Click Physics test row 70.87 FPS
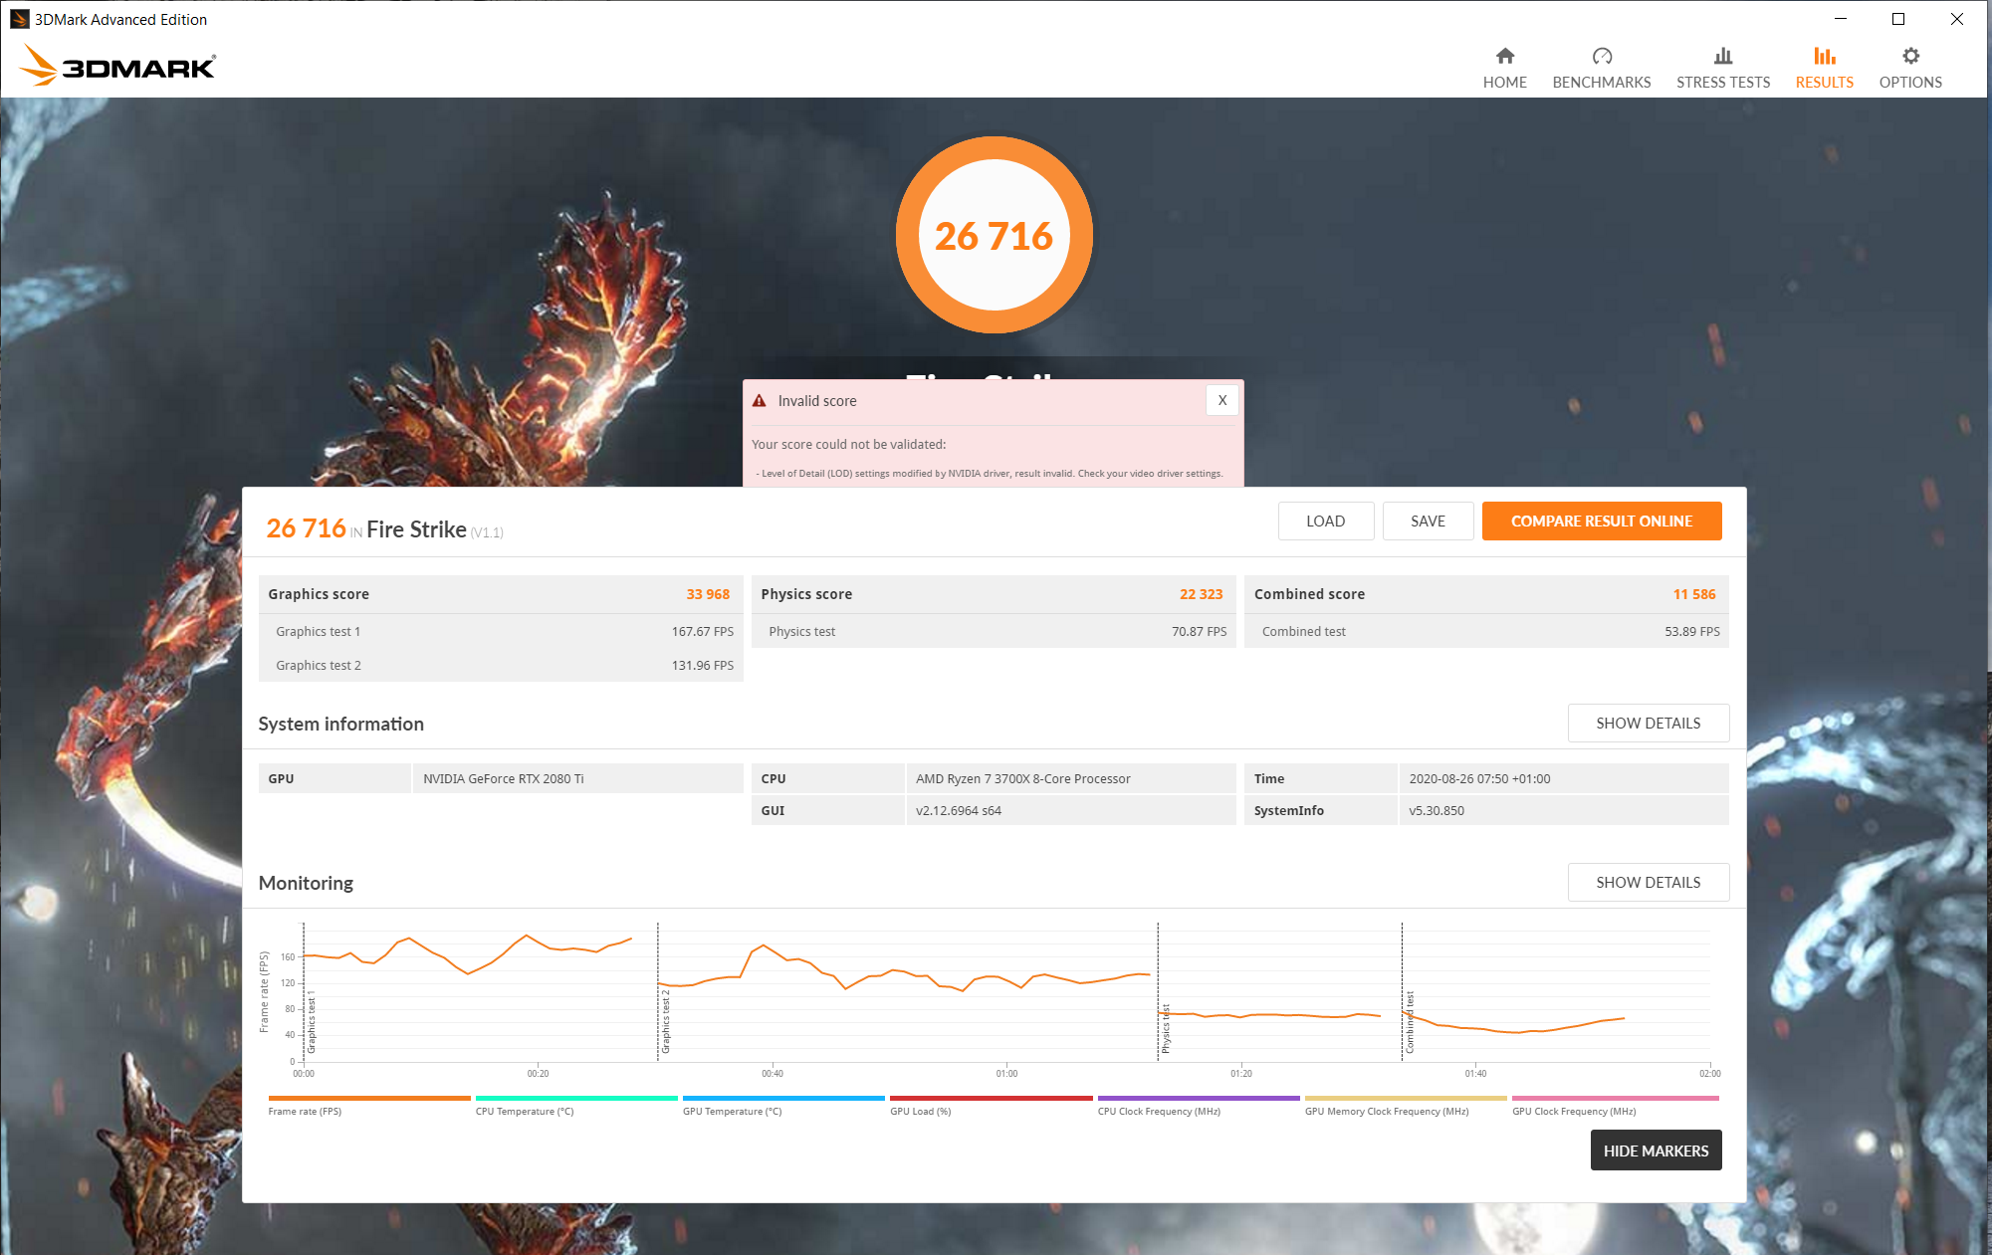Screen dimensions: 1992x1255 click(994, 631)
